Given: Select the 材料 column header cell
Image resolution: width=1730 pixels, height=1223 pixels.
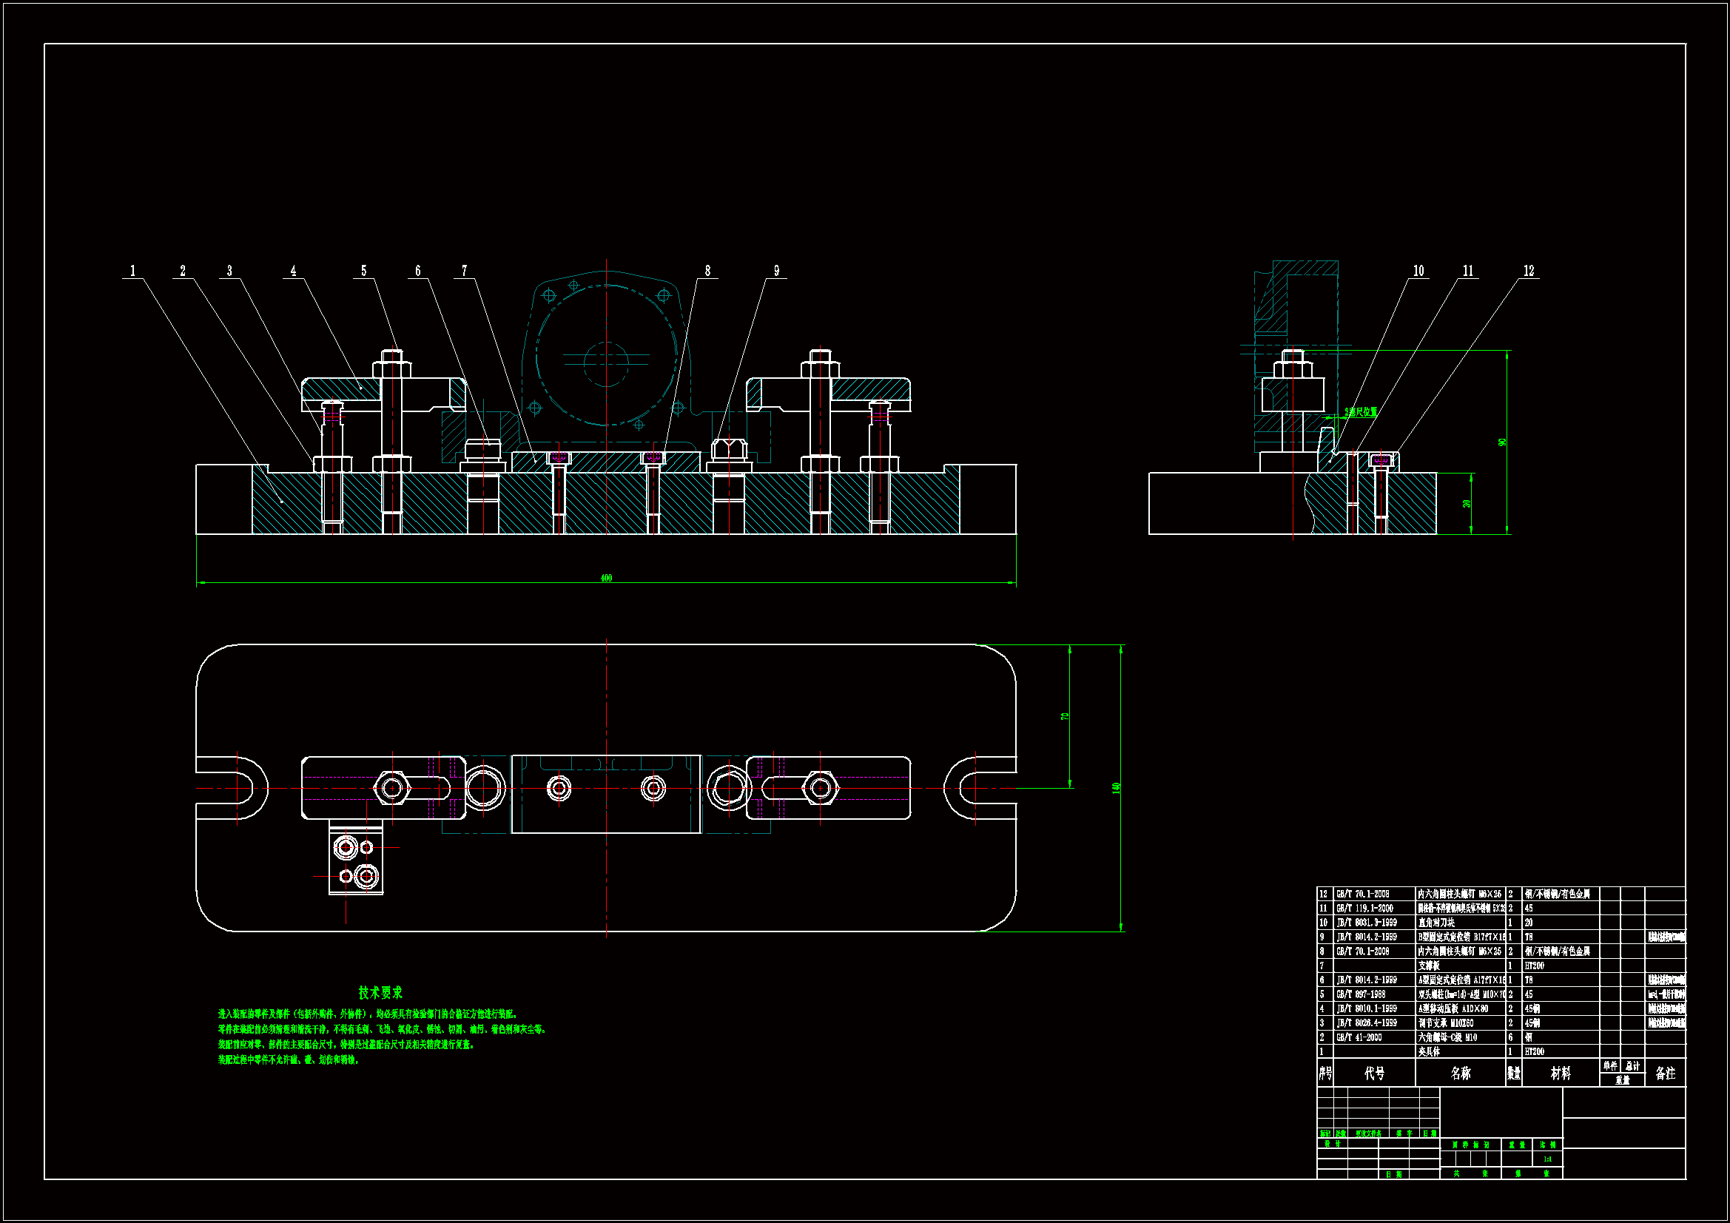Looking at the screenshot, I should tap(1561, 1073).
